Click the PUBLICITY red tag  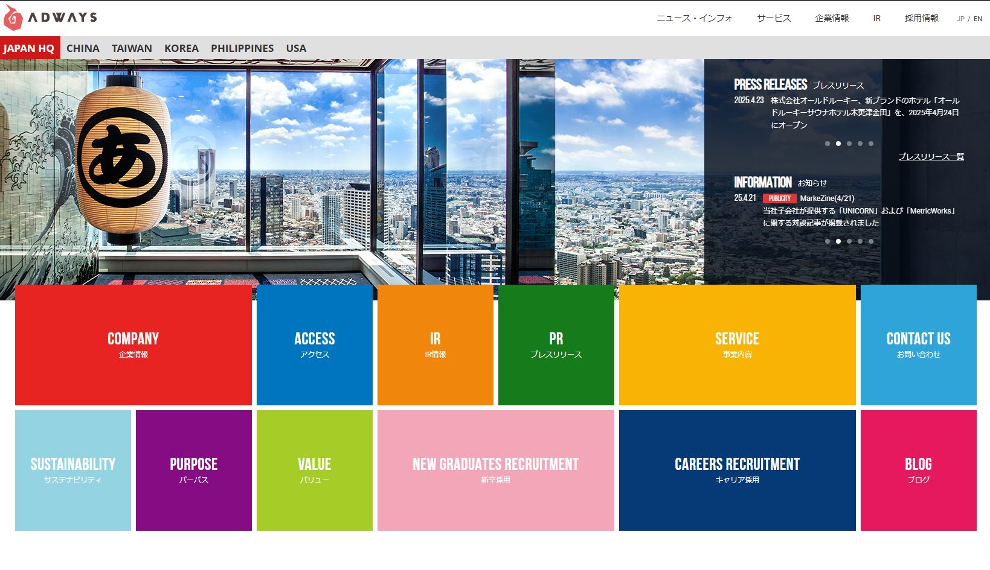[x=779, y=198]
